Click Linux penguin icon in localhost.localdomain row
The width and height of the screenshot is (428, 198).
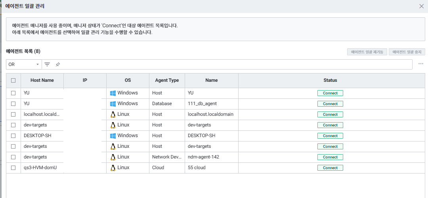tap(113, 114)
